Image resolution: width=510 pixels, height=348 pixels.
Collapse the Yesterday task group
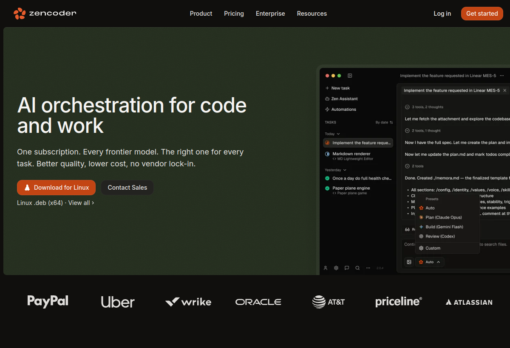[x=335, y=170]
